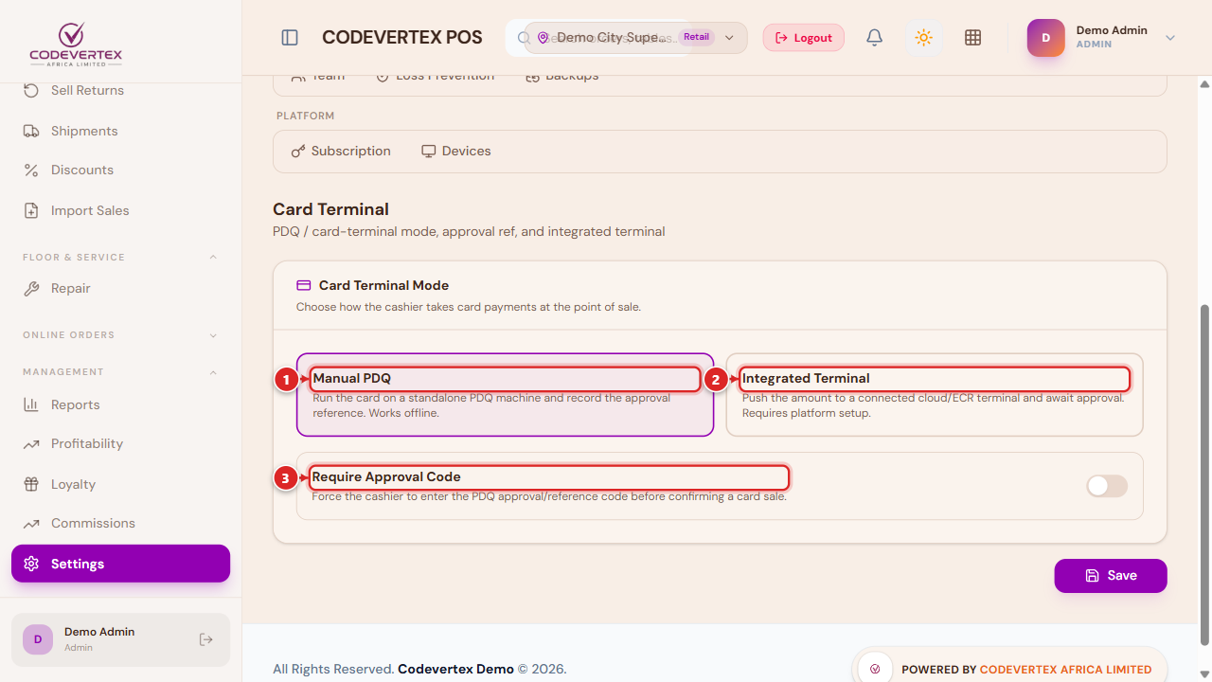Screen dimensions: 1212x682
Task: Open the Loyalty page link
Action: coord(120,484)
